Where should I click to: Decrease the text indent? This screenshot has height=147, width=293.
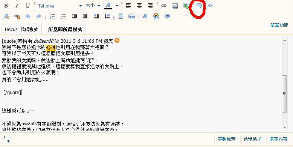[x=74, y=16]
